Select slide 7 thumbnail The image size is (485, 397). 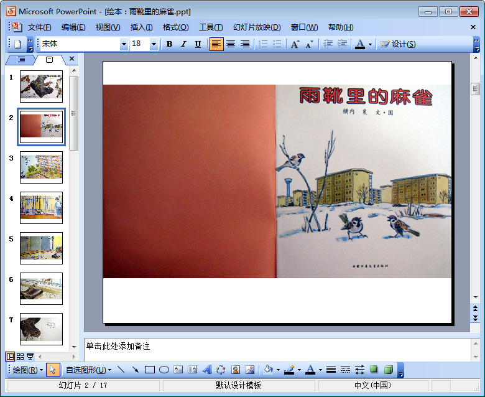pyautogui.click(x=41, y=329)
